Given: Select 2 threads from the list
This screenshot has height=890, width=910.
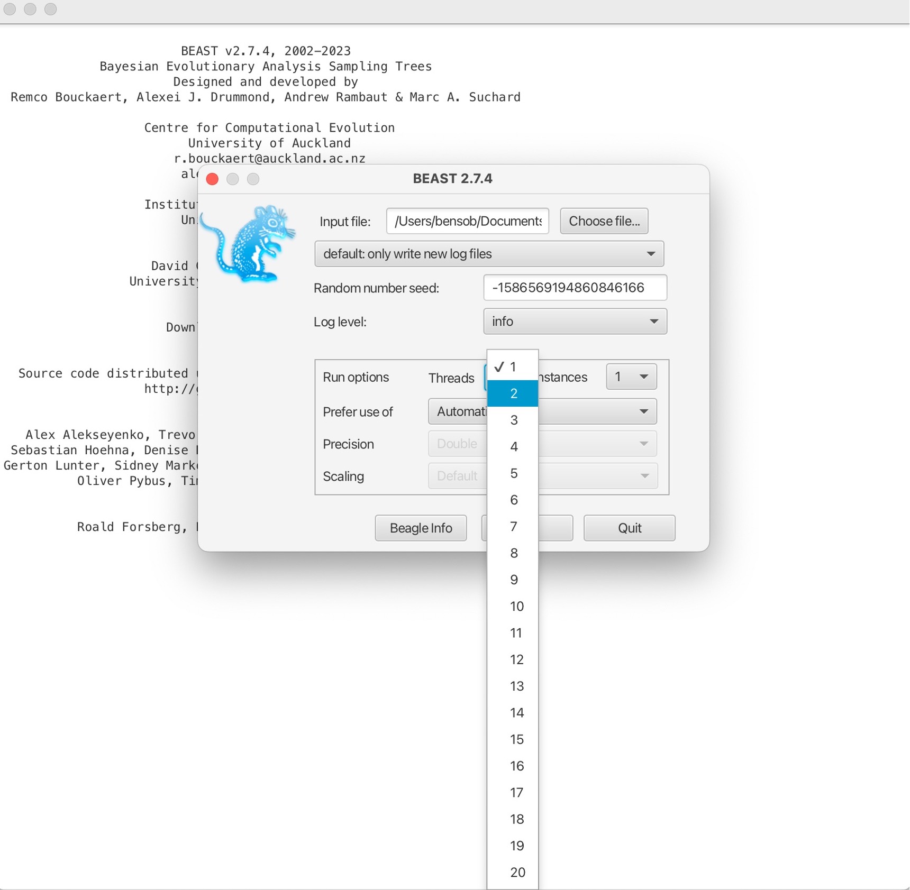Looking at the screenshot, I should click(x=513, y=393).
